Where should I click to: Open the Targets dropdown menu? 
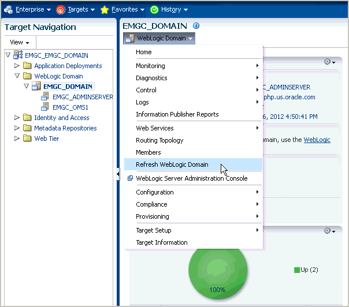(x=81, y=10)
